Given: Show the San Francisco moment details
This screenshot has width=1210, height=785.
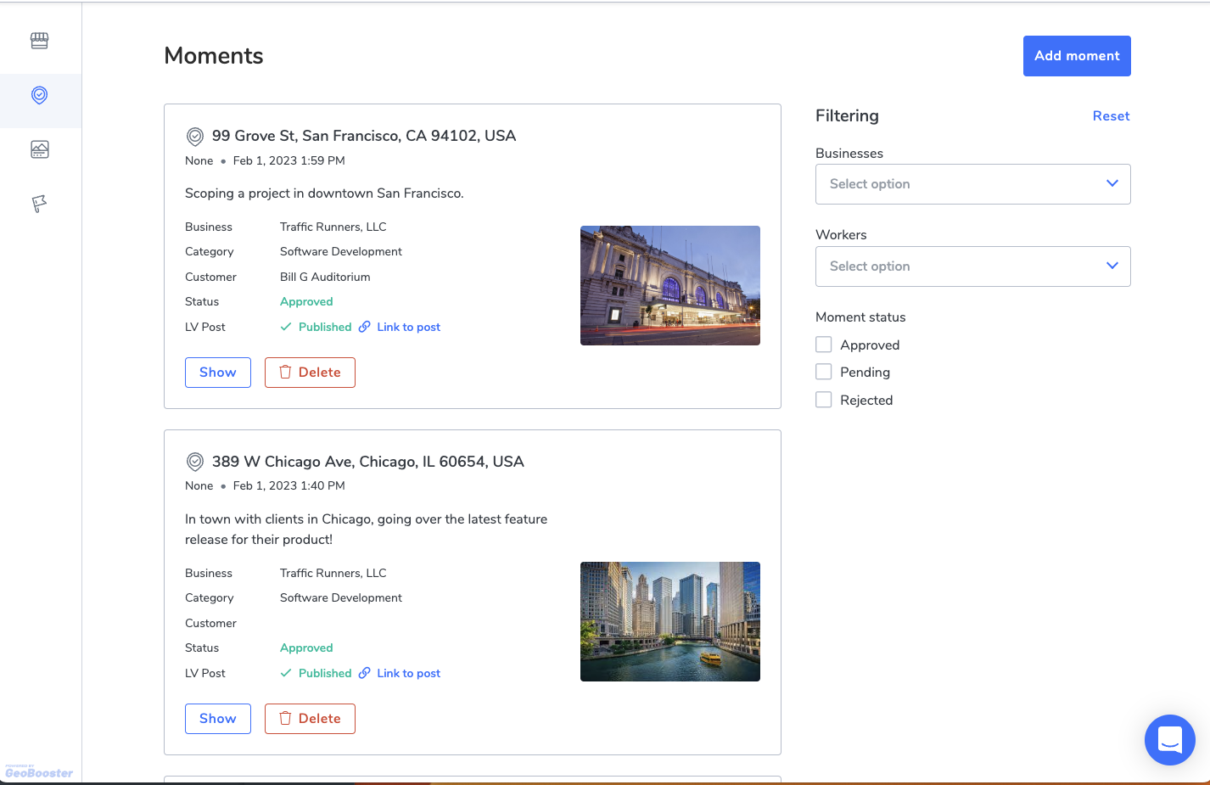Looking at the screenshot, I should (218, 373).
